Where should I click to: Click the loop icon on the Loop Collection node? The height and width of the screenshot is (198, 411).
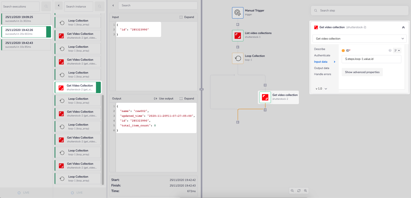pos(238,58)
